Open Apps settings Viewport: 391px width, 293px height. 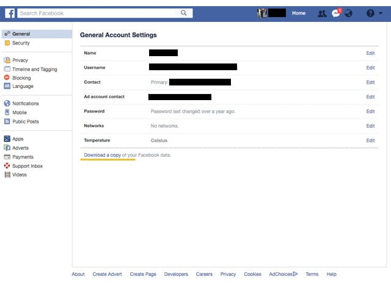pyautogui.click(x=18, y=139)
